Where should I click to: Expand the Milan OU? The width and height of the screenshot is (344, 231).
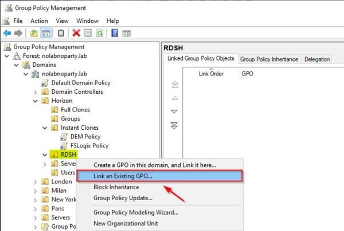tap(36, 191)
